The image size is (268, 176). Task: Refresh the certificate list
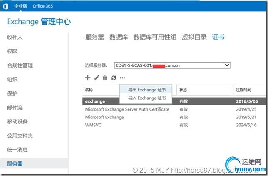click(114, 78)
